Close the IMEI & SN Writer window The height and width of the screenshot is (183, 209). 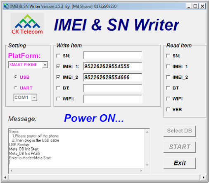[x=202, y=6]
